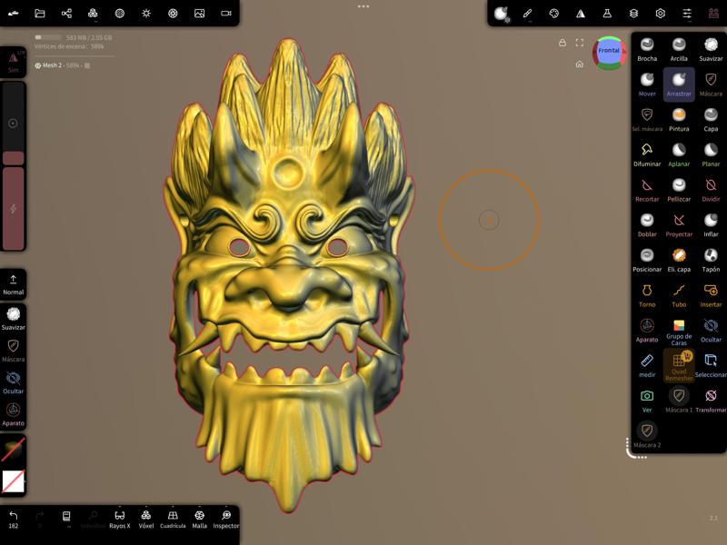Select the Insertar insert tool
Screen dimensions: 727x545
711,296
